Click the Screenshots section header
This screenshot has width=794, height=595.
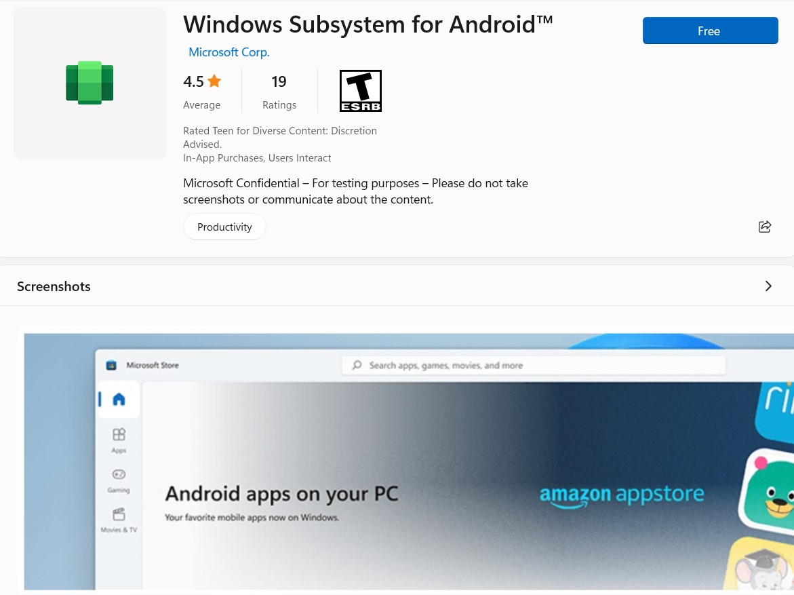tap(54, 286)
